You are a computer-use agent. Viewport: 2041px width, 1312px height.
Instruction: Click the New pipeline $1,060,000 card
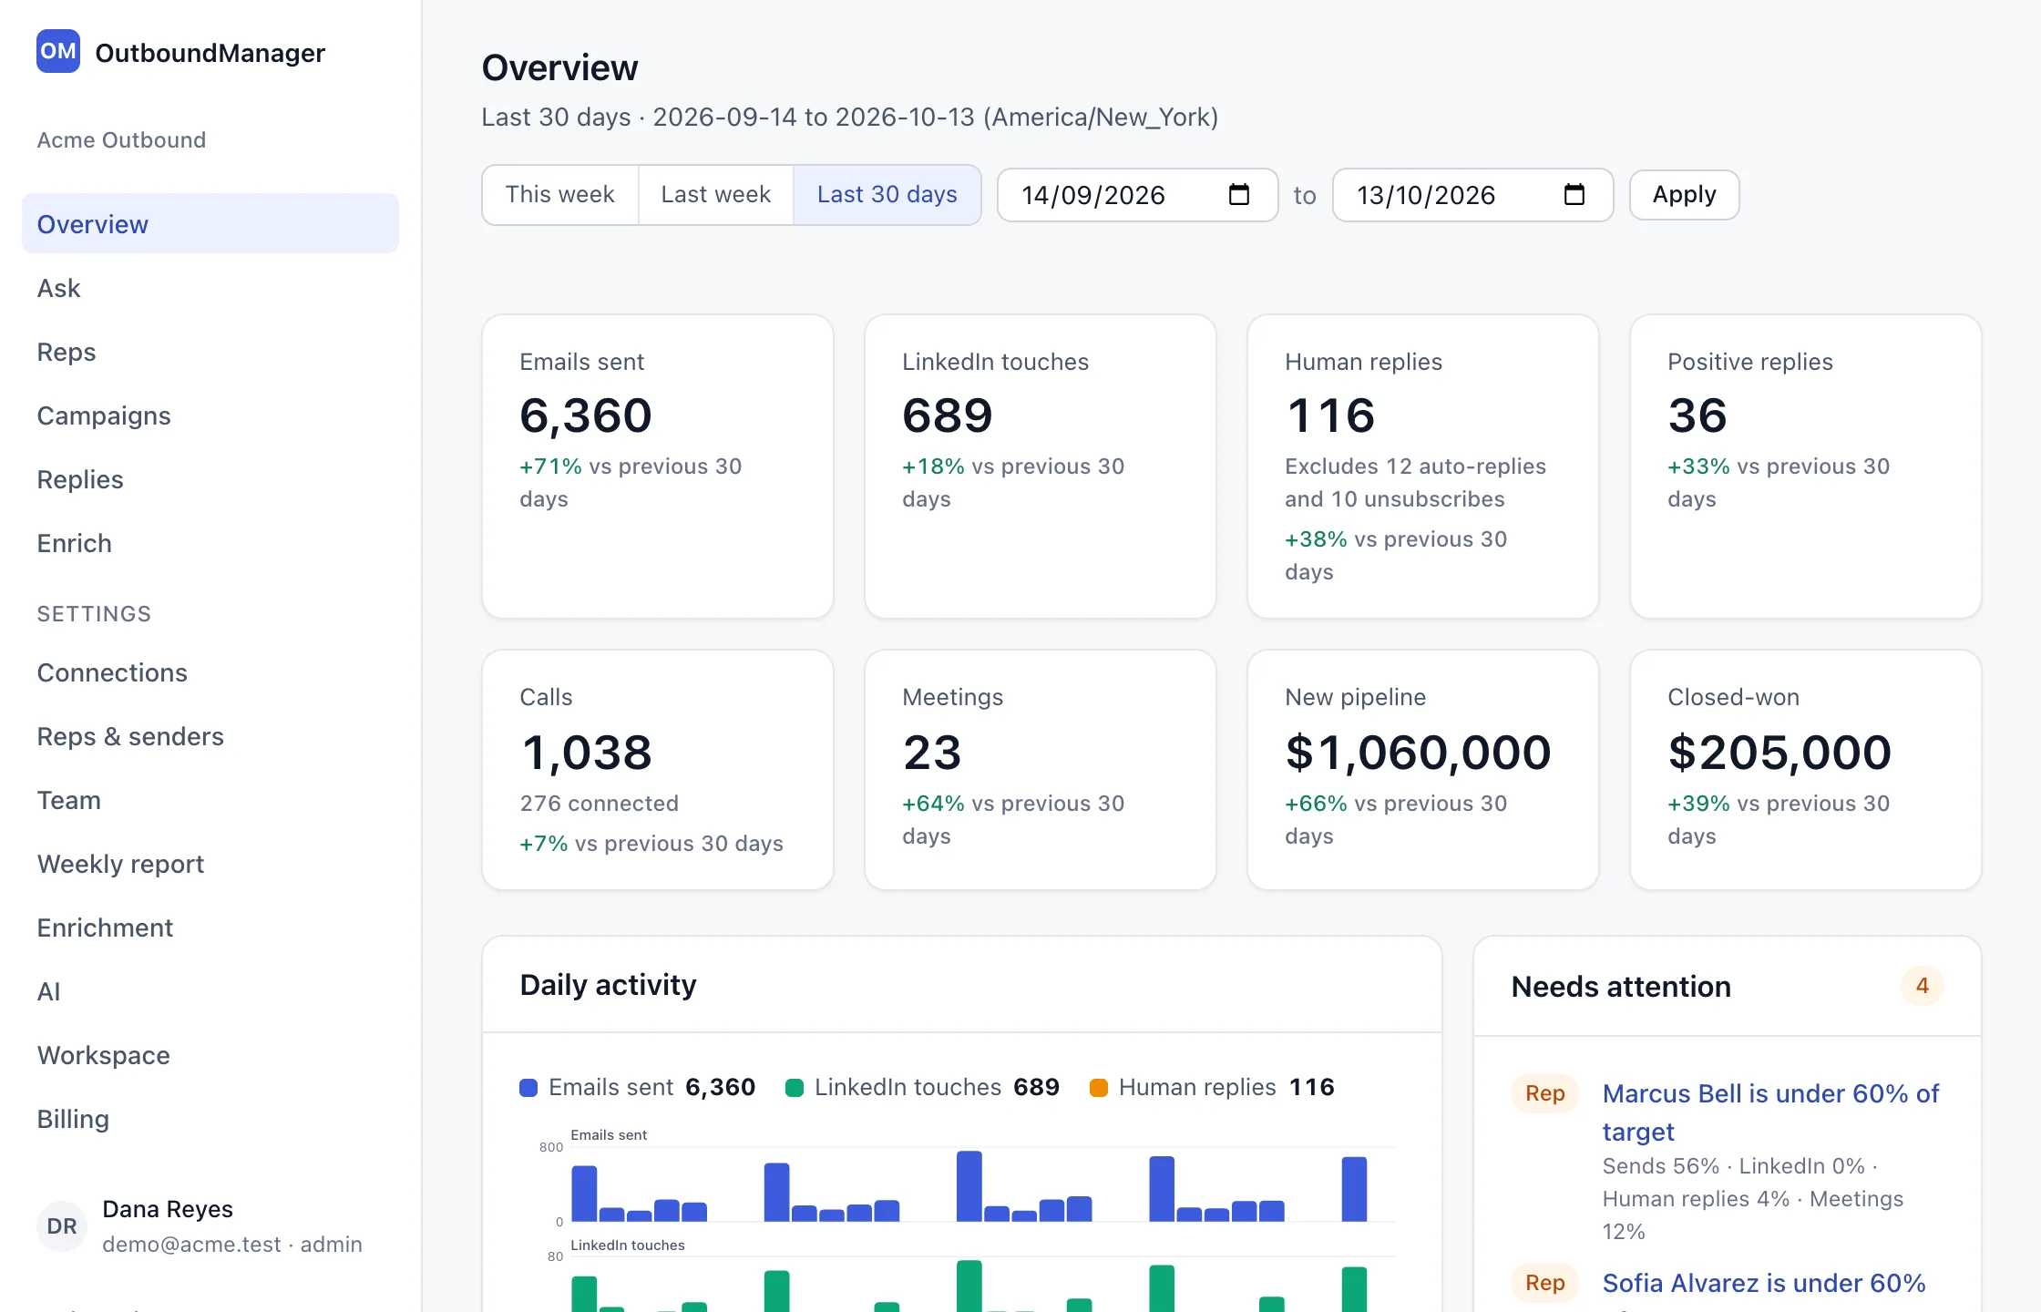(1423, 770)
